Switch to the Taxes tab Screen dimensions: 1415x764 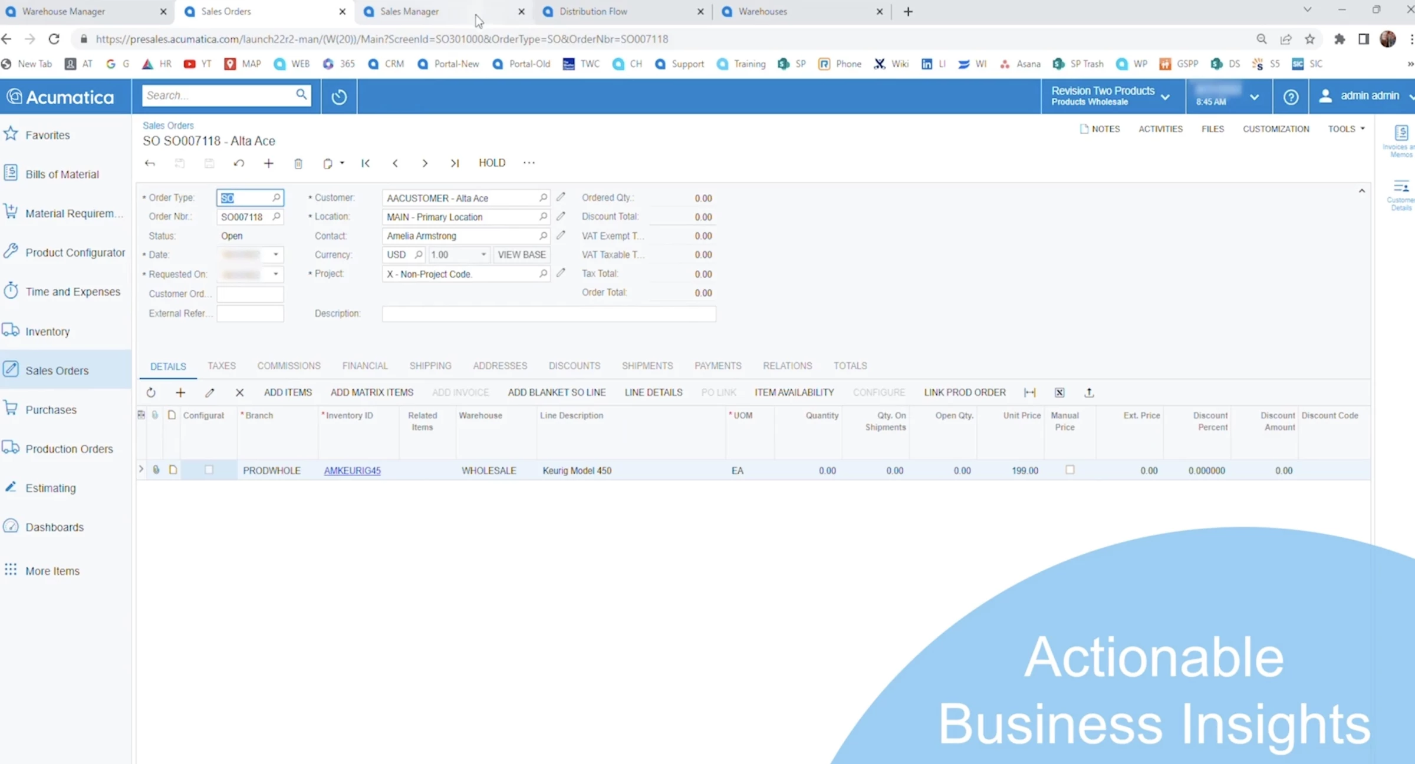(222, 366)
